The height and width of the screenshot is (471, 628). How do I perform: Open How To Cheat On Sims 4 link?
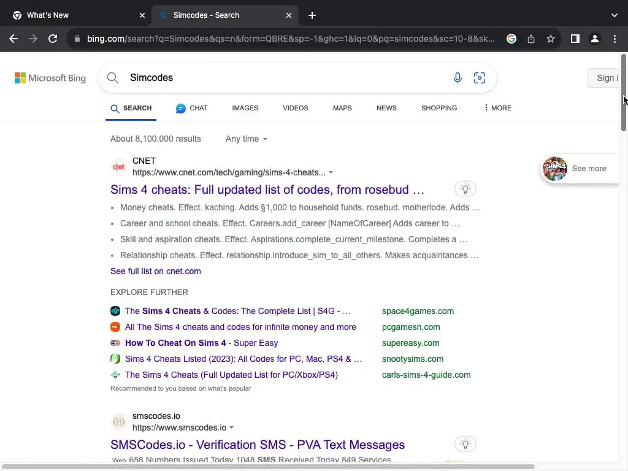(201, 343)
